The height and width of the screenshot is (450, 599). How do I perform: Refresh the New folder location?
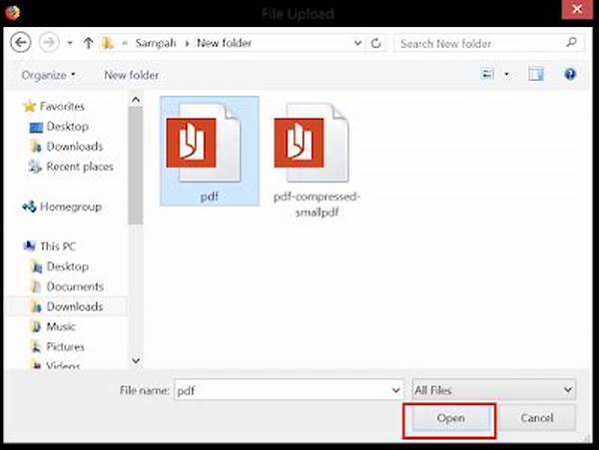(x=376, y=44)
